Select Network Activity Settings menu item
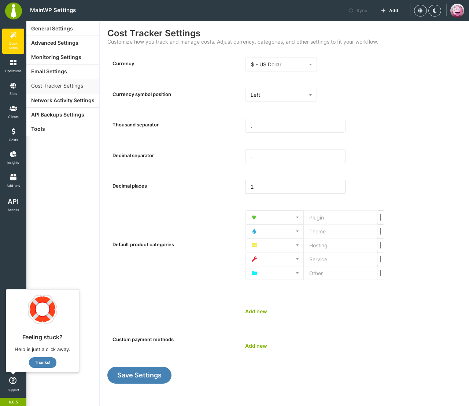Viewport: 469px width, 406px height. click(63, 100)
